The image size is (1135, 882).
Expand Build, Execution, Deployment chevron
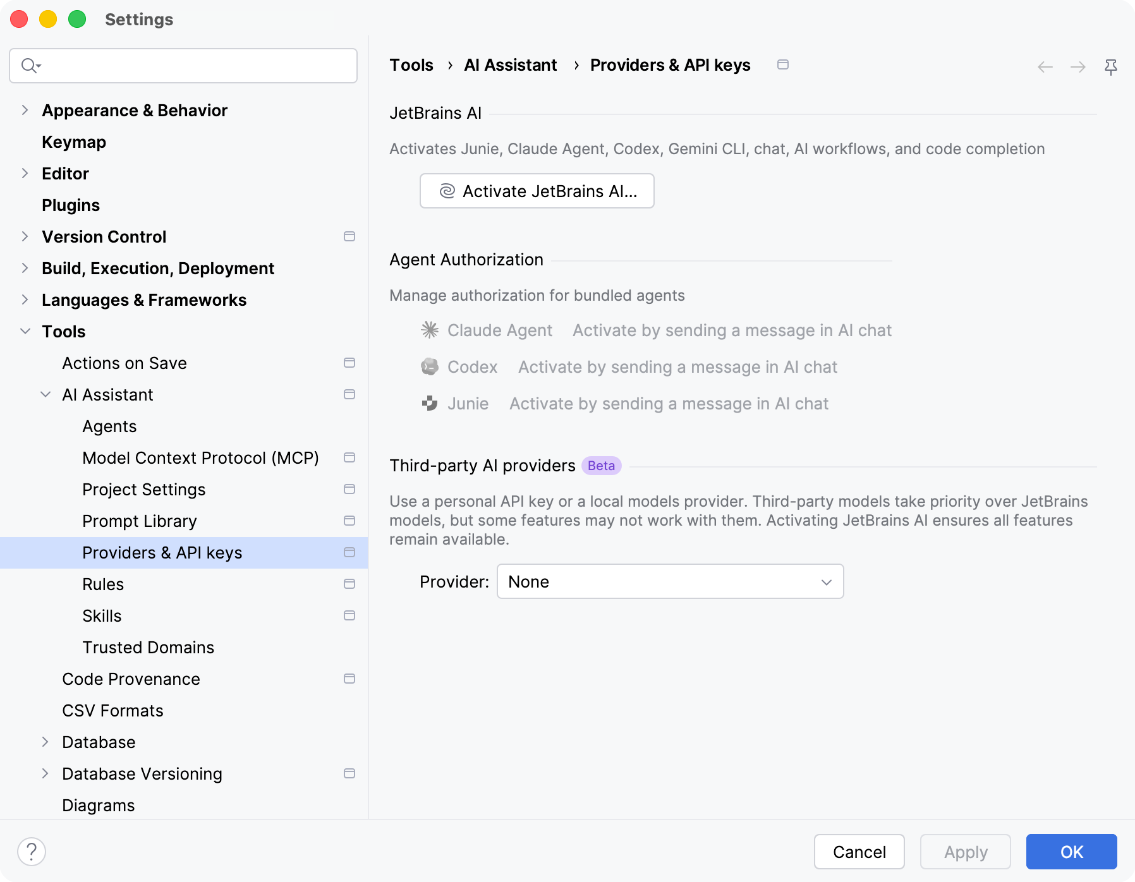point(25,268)
